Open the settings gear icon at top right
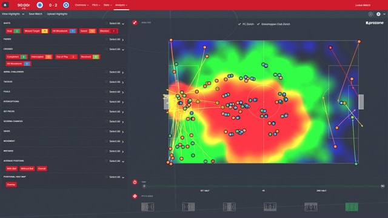Screen dimensions: 388x218 tap(378, 14)
